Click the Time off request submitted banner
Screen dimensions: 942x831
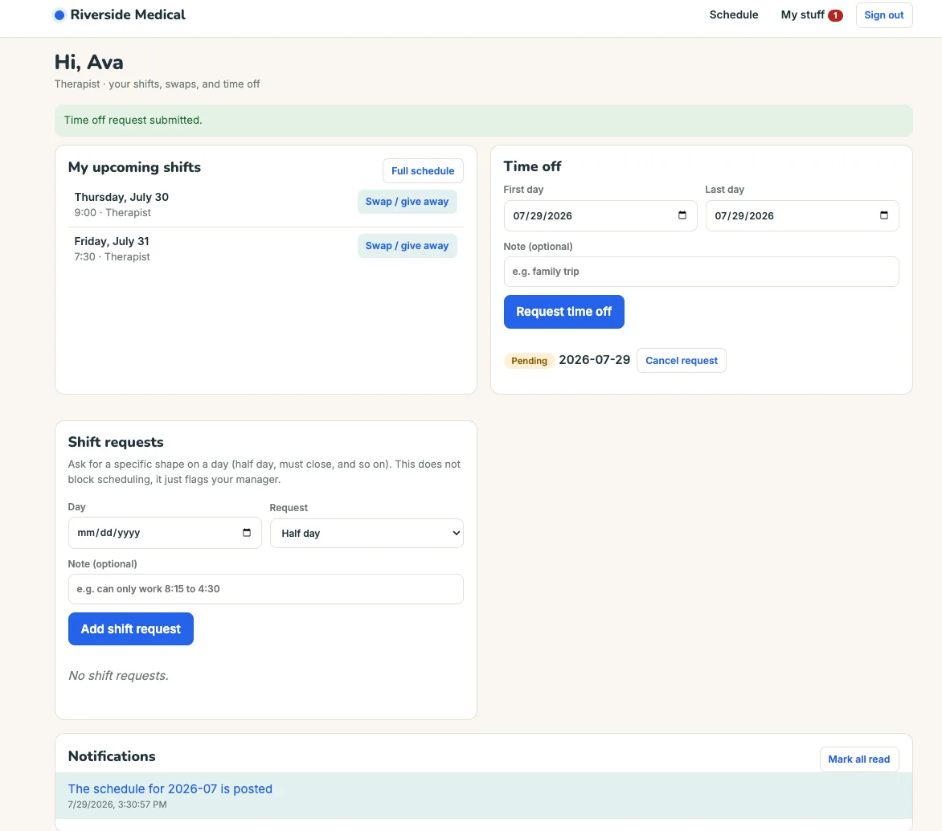pos(484,121)
